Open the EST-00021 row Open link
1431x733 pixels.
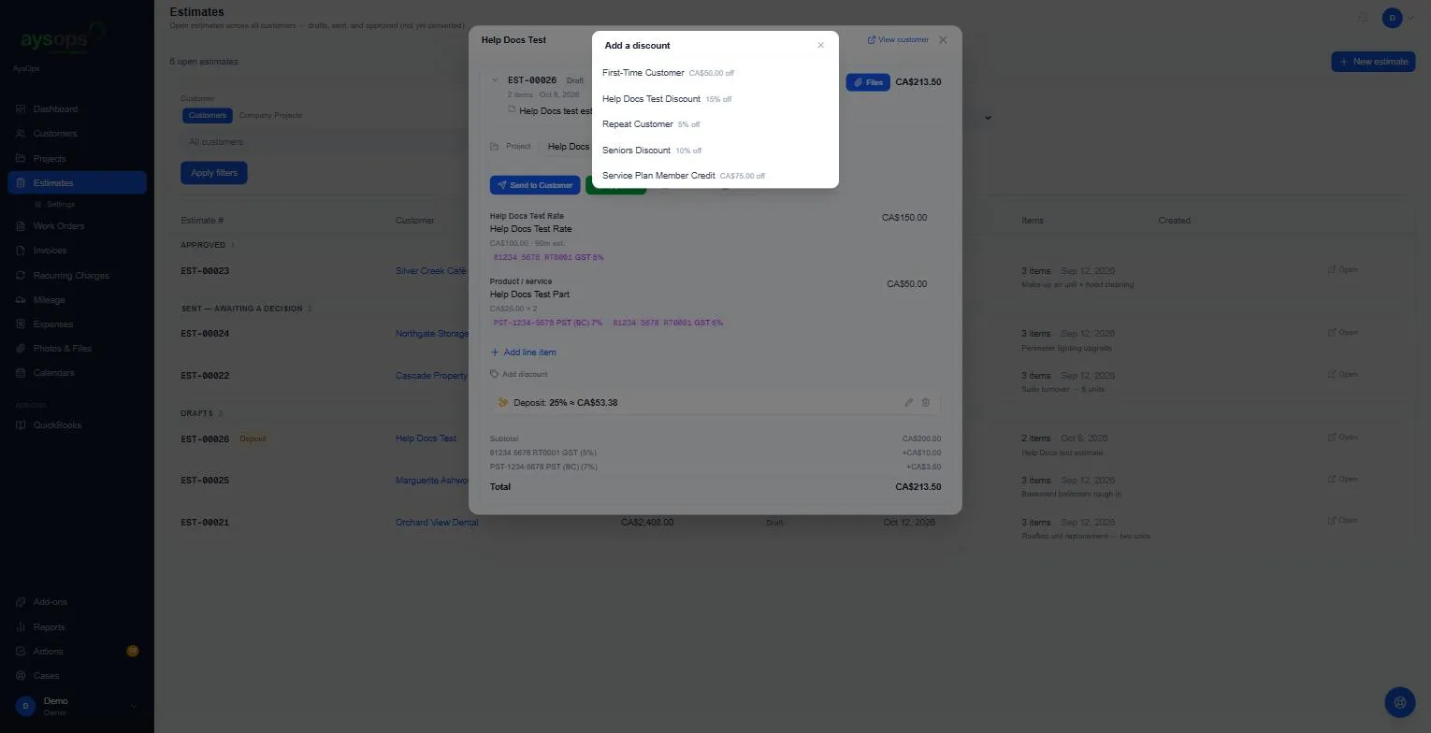tap(1342, 521)
